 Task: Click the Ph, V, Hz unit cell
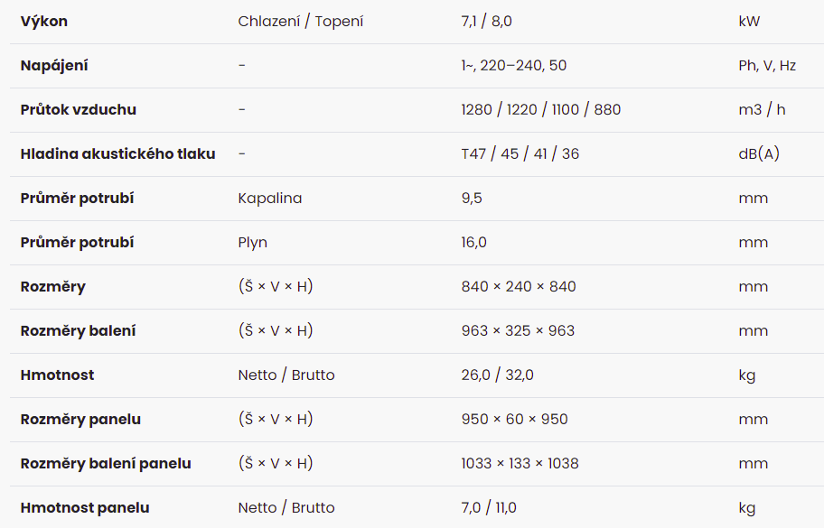767,66
